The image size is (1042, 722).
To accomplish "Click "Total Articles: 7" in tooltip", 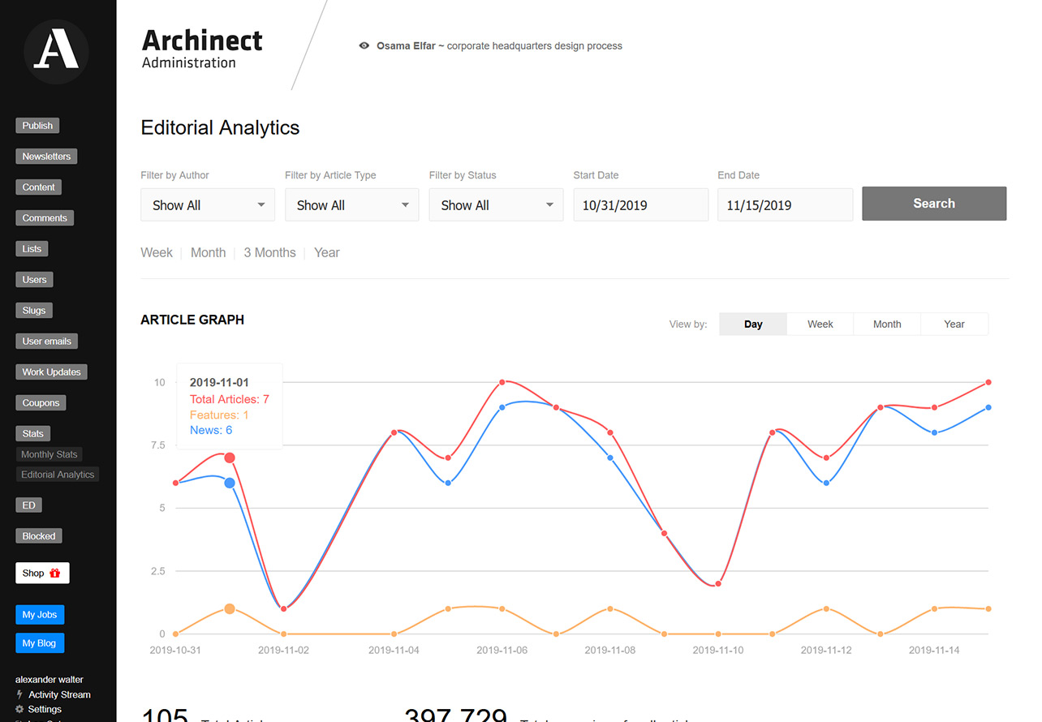I will tap(230, 399).
